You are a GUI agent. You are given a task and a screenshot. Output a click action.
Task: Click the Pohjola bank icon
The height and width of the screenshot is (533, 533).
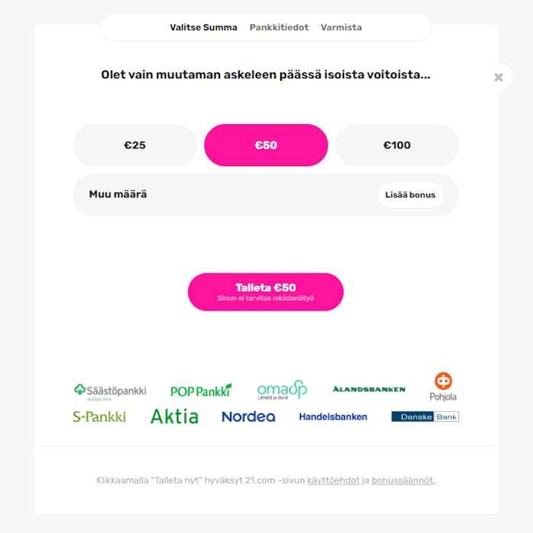(443, 387)
